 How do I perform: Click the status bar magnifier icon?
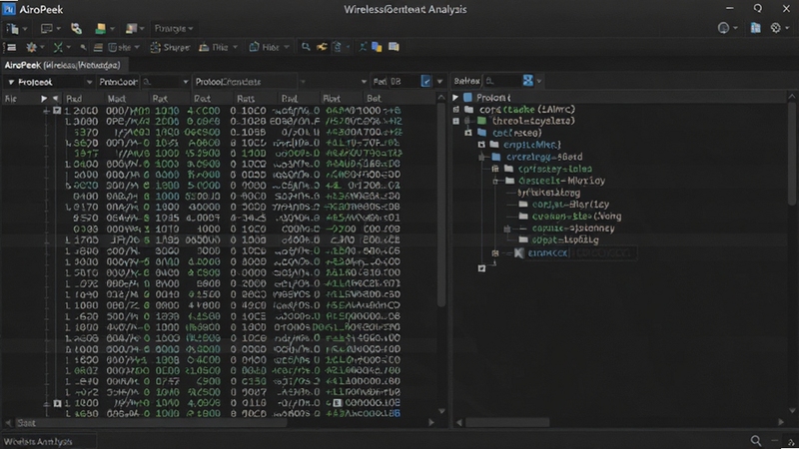pos(756,441)
